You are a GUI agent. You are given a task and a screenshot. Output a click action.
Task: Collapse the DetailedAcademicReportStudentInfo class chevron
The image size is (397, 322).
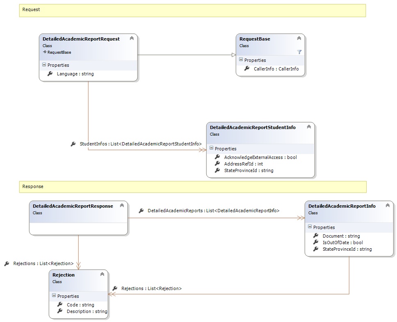[x=309, y=127]
